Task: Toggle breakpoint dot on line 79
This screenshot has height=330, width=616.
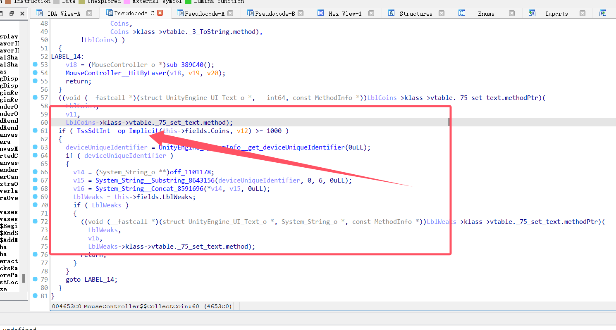Action: pos(35,279)
